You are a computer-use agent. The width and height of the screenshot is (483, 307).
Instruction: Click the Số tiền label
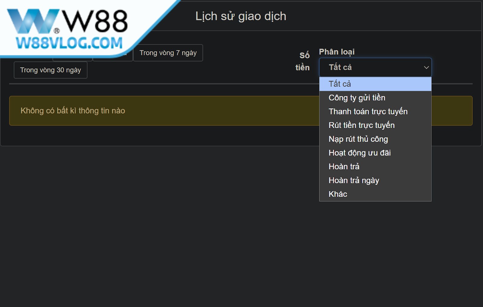click(302, 61)
